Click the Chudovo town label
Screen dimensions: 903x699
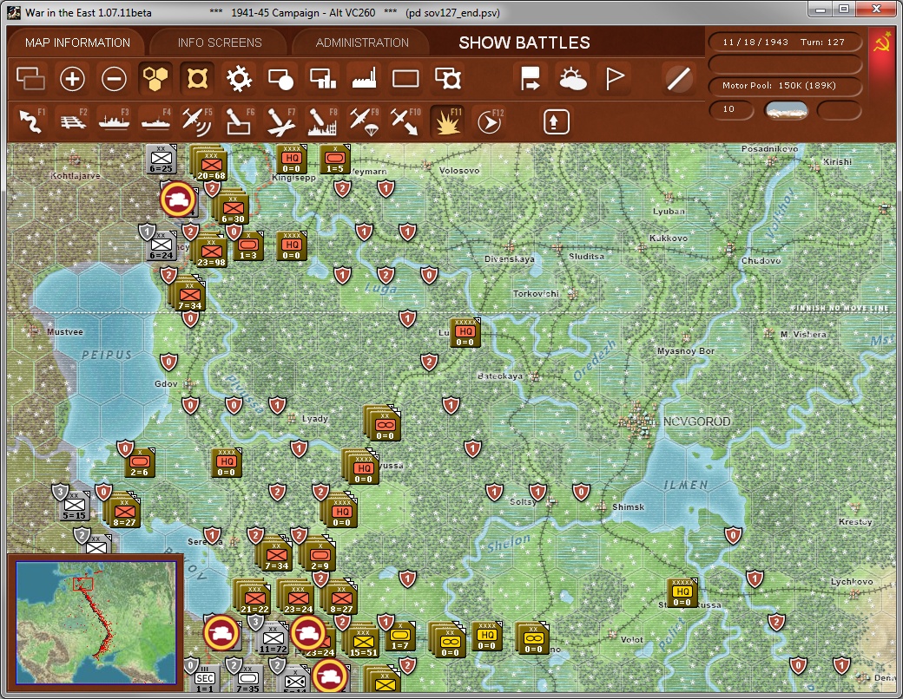coord(761,261)
